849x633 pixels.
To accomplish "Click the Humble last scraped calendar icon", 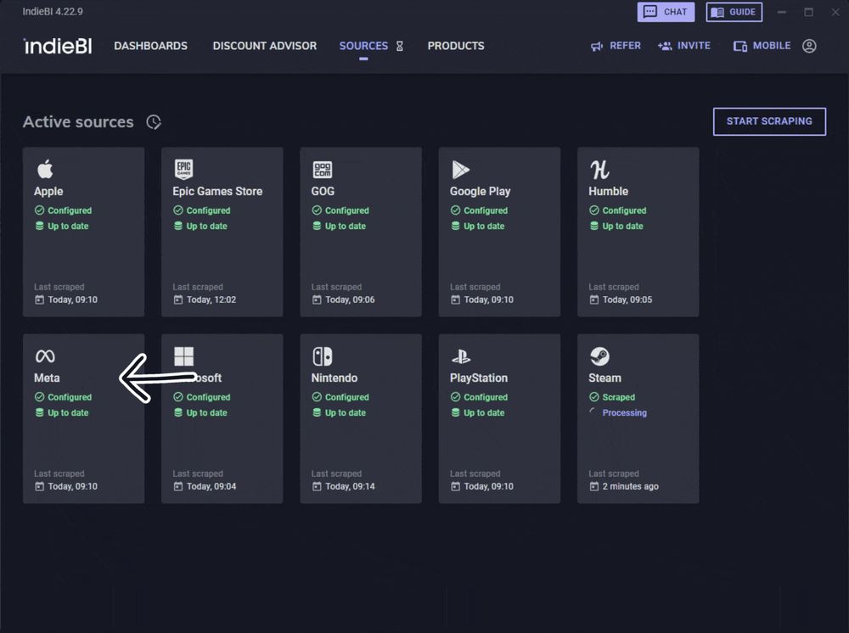I will tap(594, 300).
